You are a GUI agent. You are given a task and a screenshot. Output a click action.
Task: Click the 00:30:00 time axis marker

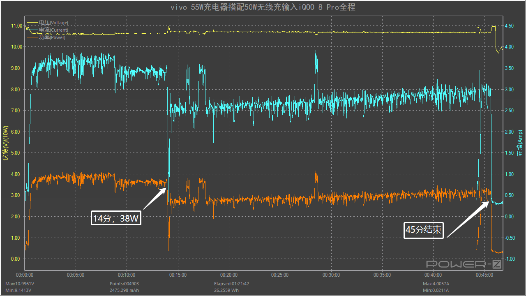coord(331,275)
